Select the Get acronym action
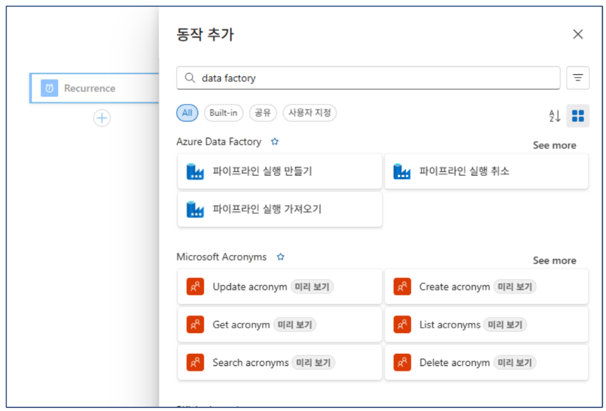The width and height of the screenshot is (606, 411). click(279, 324)
